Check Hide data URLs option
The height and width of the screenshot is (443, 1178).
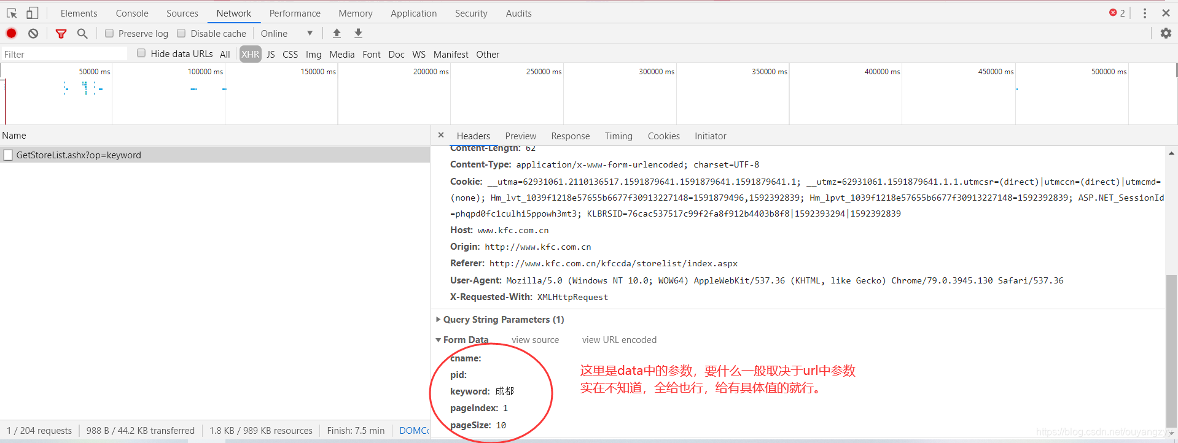coord(141,53)
